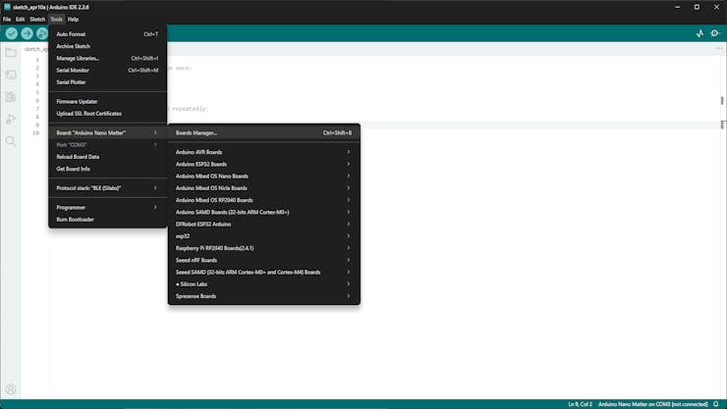Expand the Programmer submenu
The height and width of the screenshot is (409, 727).
(107, 207)
